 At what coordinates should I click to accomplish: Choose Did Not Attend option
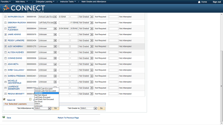(x=46, y=95)
